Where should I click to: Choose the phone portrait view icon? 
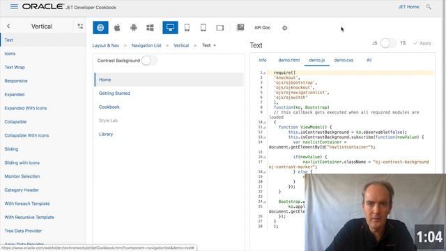tap(187, 28)
